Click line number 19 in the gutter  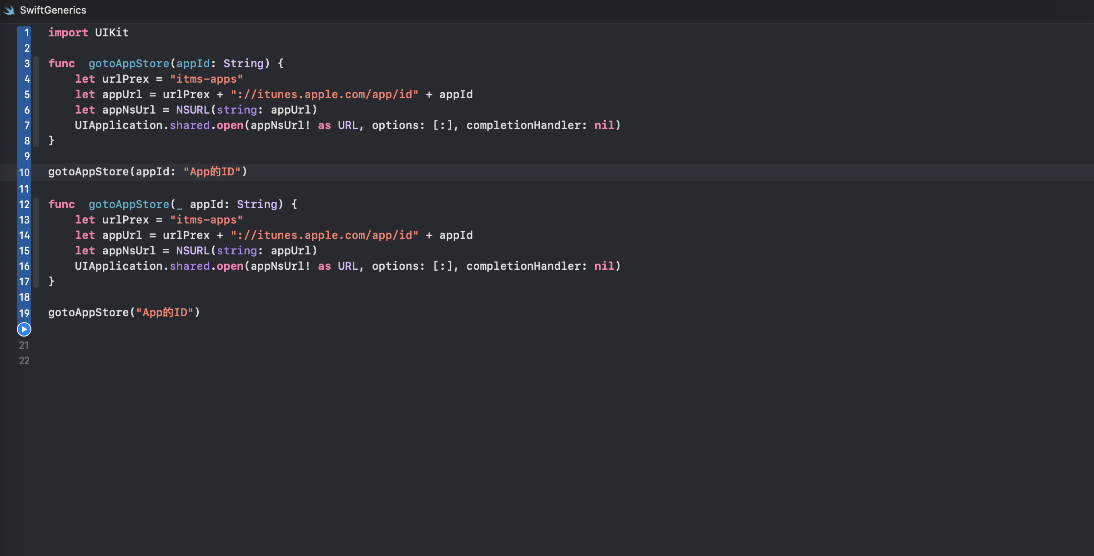[24, 313]
